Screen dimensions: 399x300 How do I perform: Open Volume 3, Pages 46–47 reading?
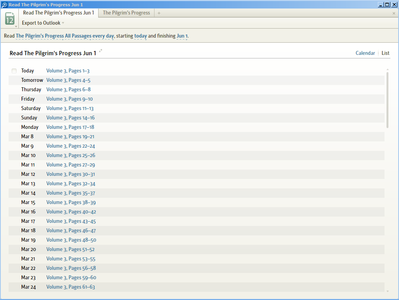(71, 231)
